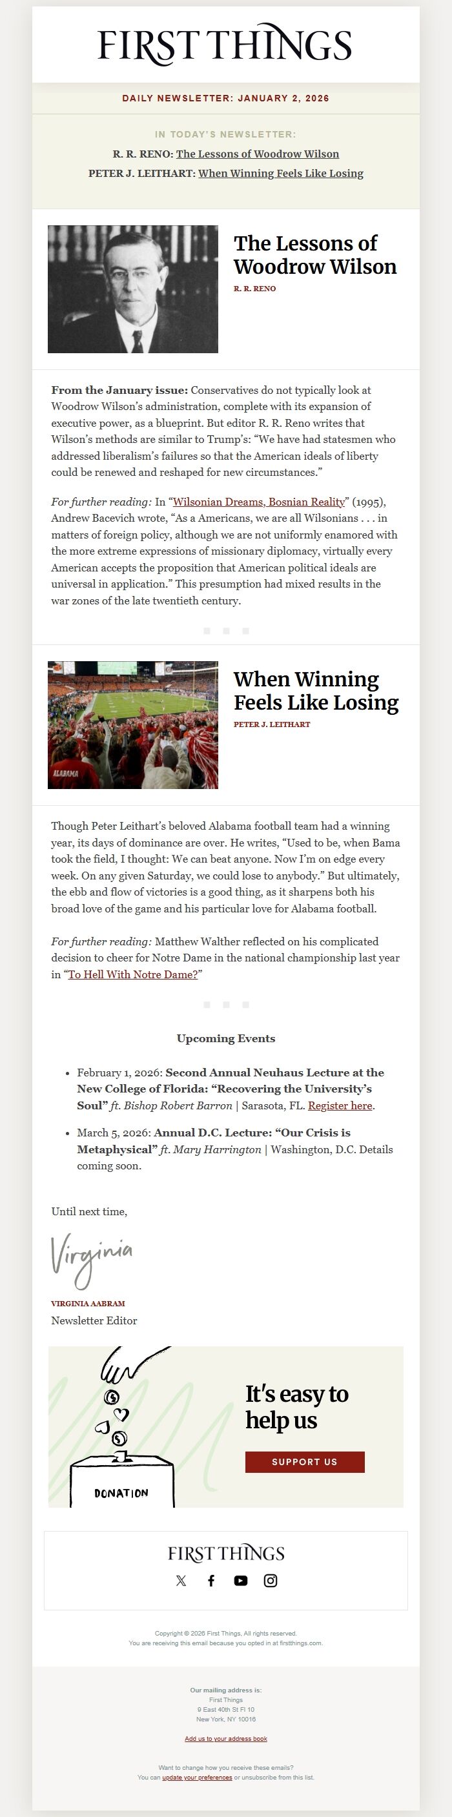
Task: Open 'To Hell With Notre Dame?' article
Action: [133, 975]
